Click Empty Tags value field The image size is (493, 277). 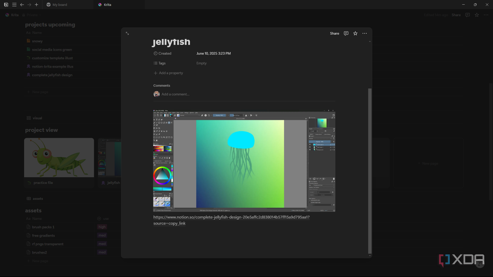202,63
